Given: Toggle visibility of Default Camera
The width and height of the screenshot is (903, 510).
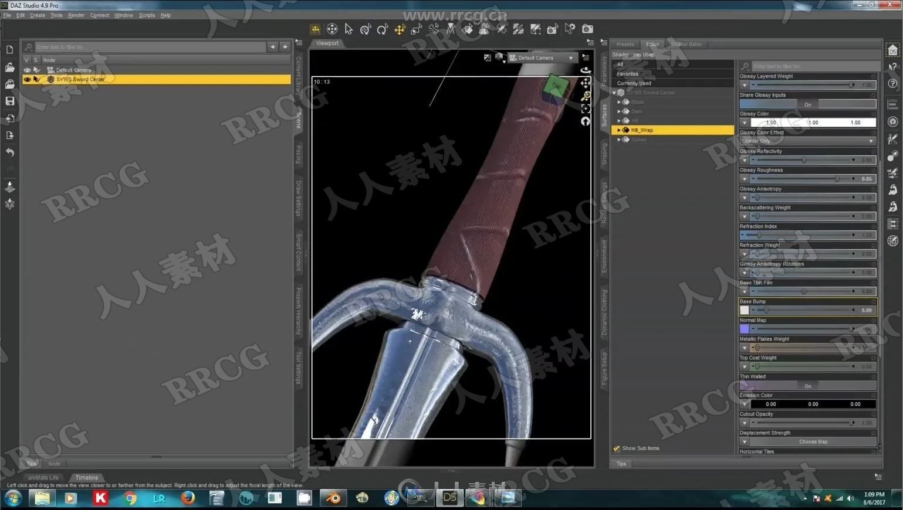Looking at the screenshot, I should pos(27,70).
